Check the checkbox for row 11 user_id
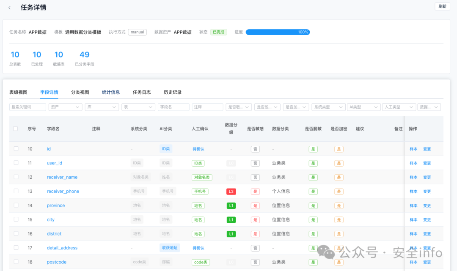 16,163
